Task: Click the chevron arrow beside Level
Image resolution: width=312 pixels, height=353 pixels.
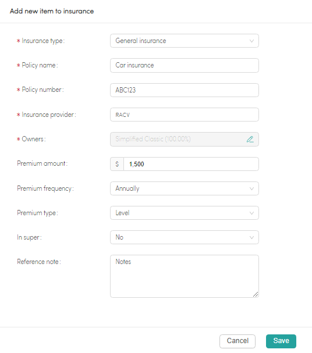Action: coord(251,213)
